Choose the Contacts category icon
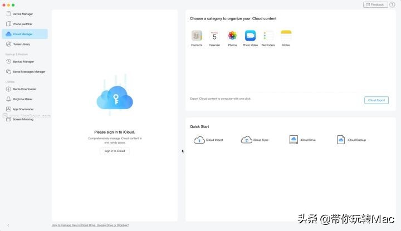 click(197, 36)
